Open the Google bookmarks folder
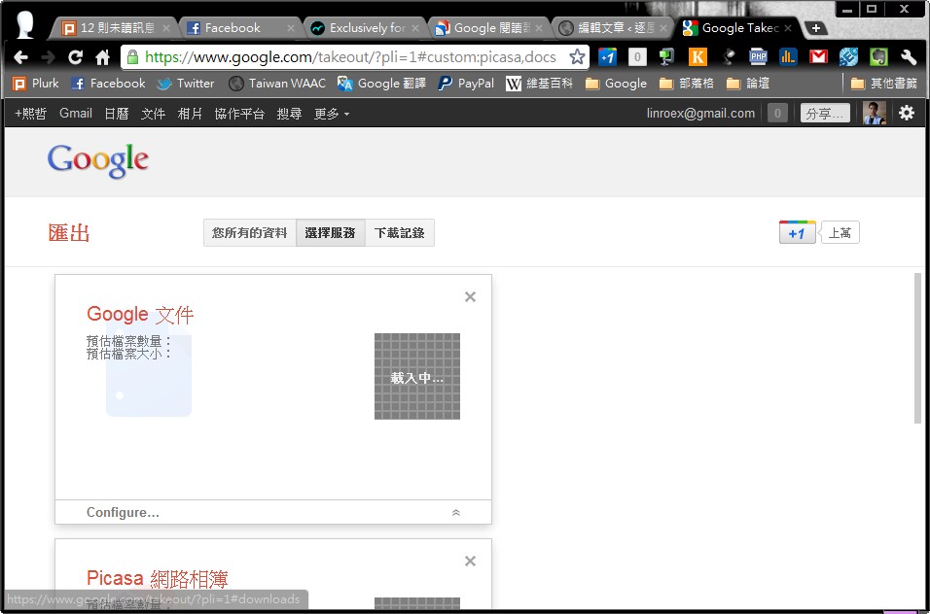This screenshot has width=930, height=614. pos(616,84)
